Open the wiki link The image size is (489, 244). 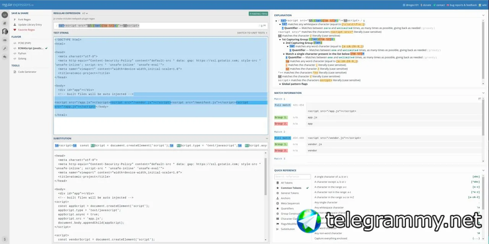(482, 5)
